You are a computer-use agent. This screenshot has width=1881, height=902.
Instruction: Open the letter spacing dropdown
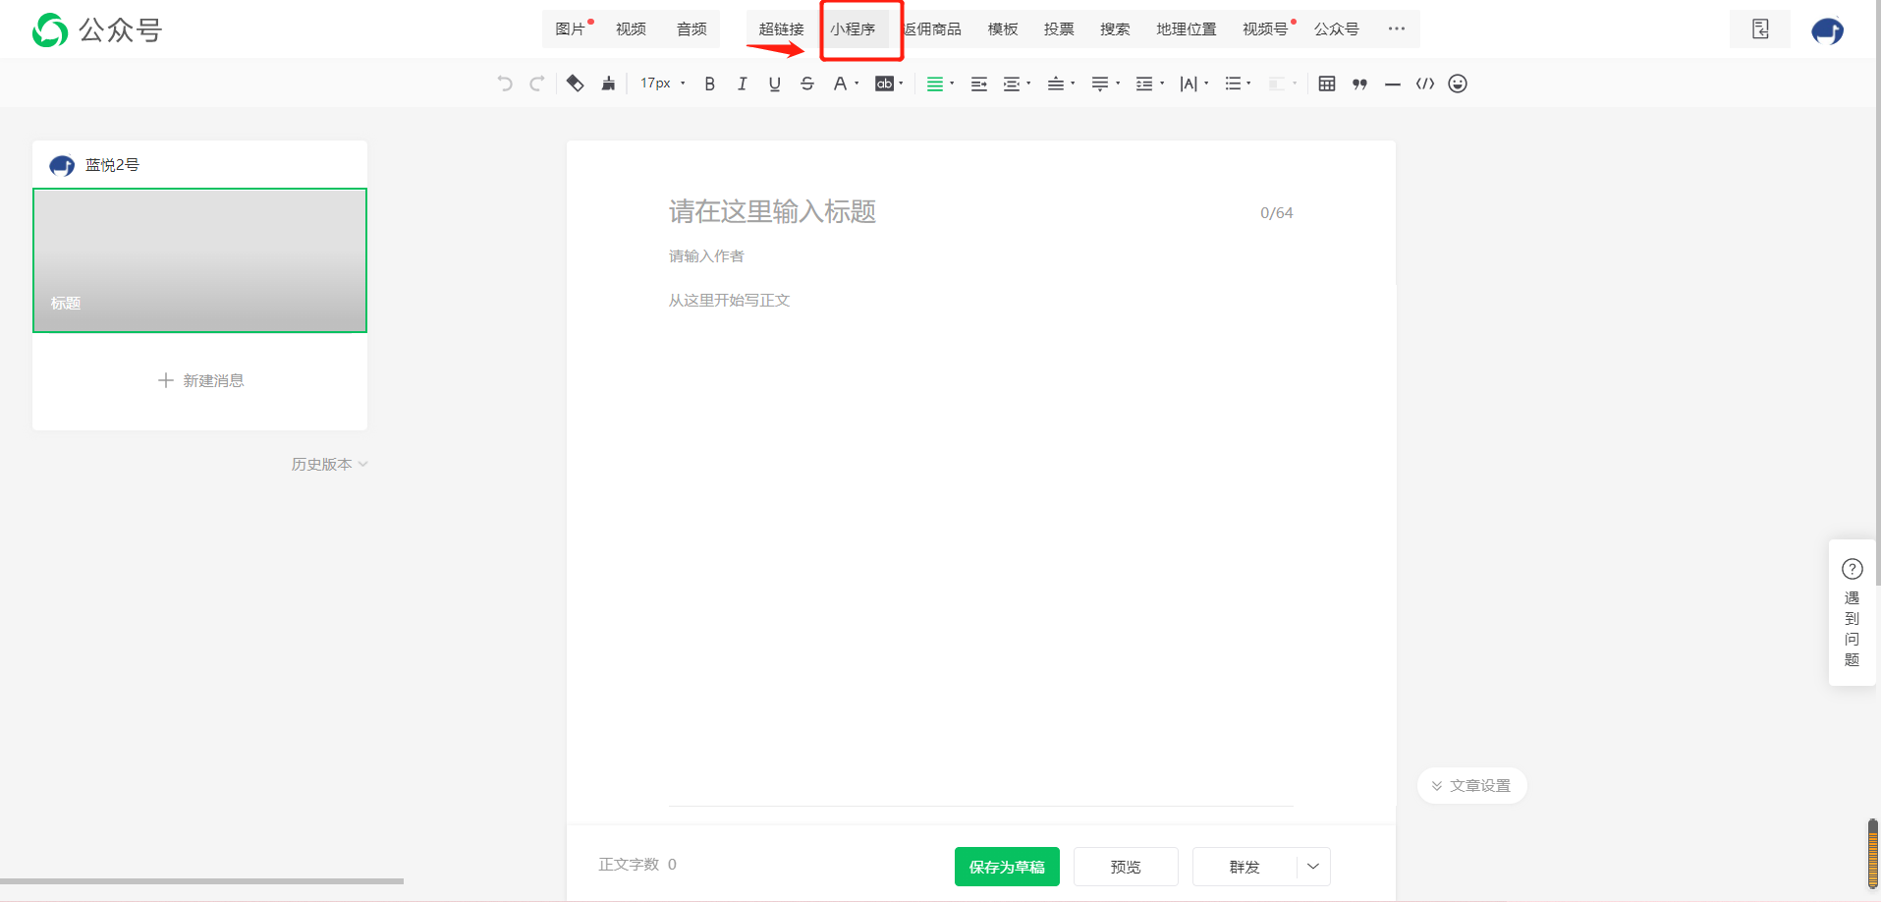pos(1193,84)
